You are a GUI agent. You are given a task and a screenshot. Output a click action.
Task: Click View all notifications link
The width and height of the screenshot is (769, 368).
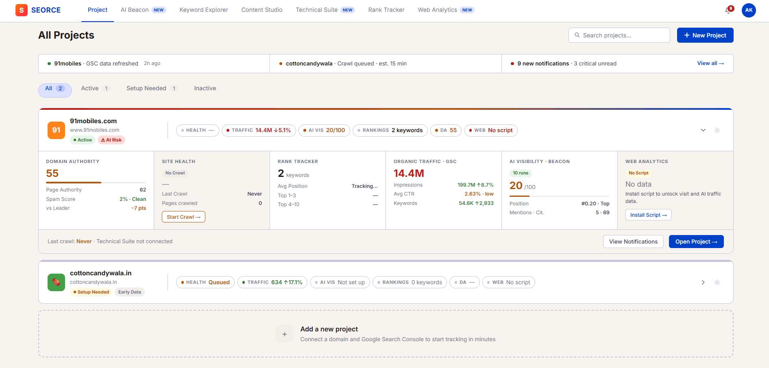710,63
